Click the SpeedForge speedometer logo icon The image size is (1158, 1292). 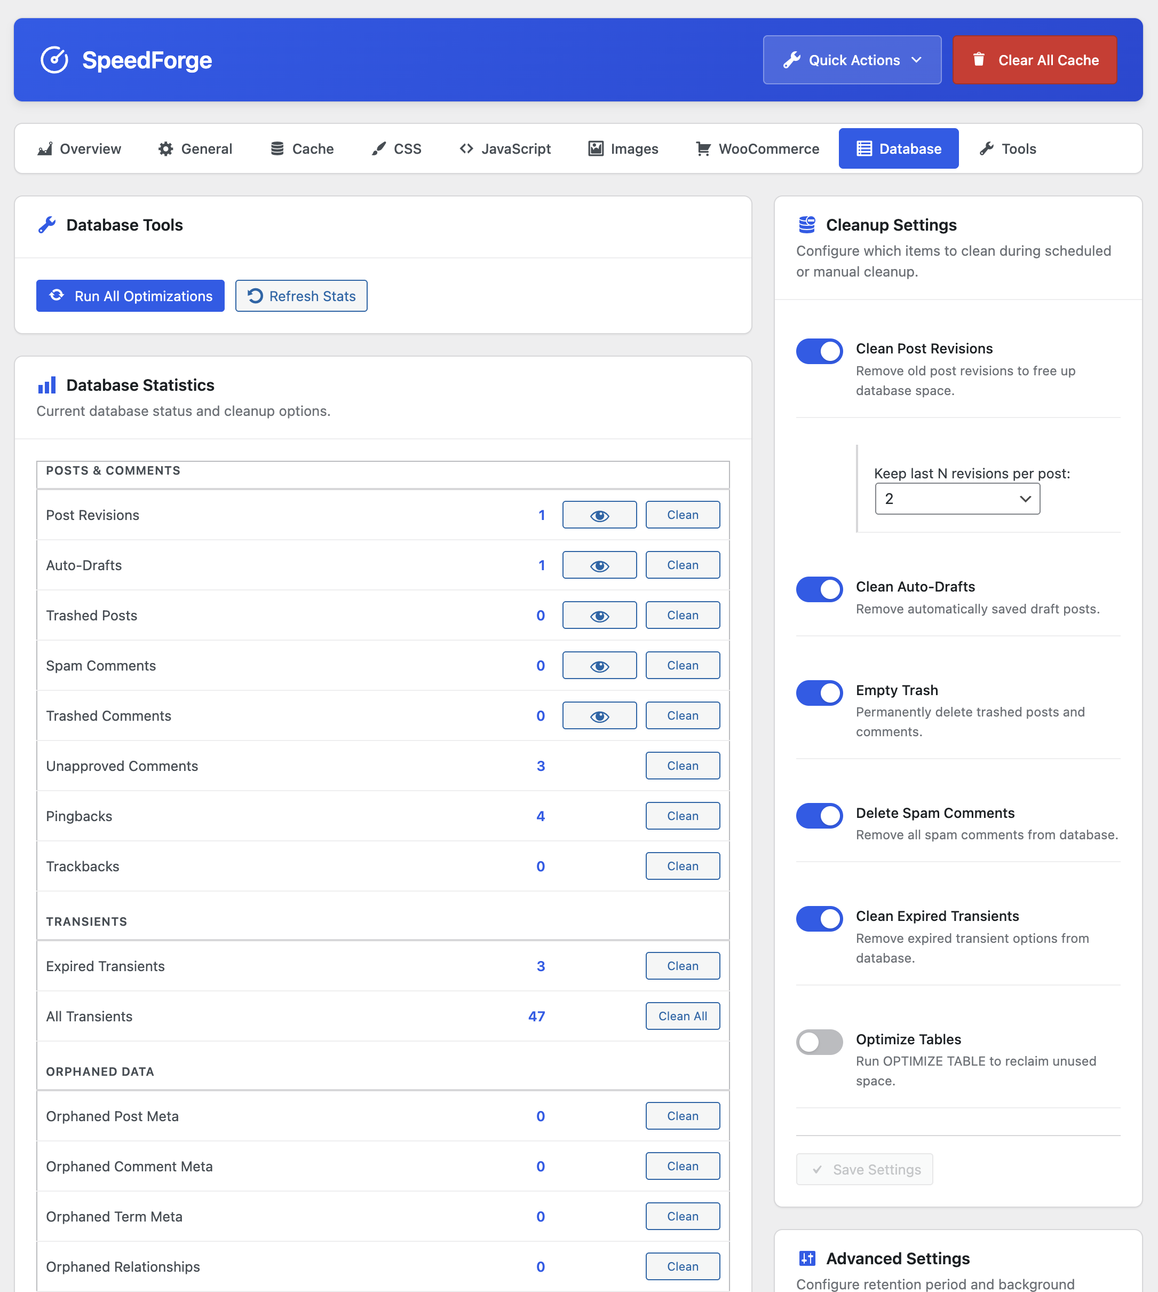coord(55,60)
